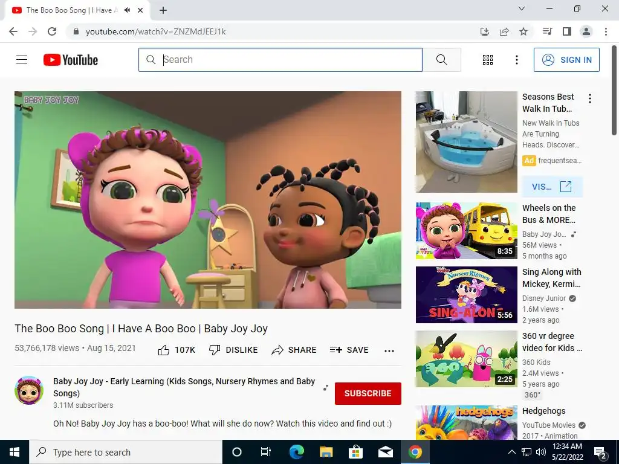Open Baby Joy Joy channel name link
Image resolution: width=619 pixels, height=464 pixels.
pos(184,387)
